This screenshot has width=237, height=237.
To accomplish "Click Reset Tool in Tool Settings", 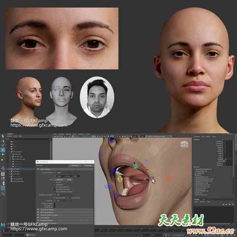I will (x=75, y=166).
